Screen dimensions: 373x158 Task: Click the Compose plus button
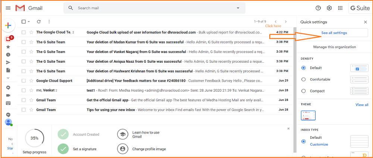[x=8, y=26]
